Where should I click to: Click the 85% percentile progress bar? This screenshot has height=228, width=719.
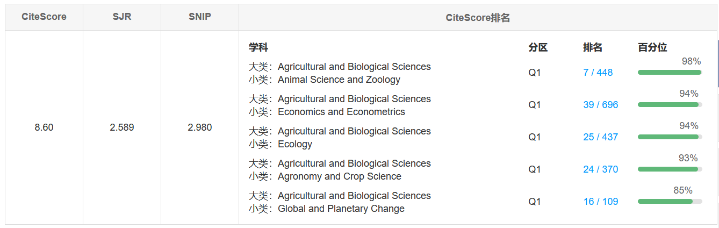pos(670,201)
